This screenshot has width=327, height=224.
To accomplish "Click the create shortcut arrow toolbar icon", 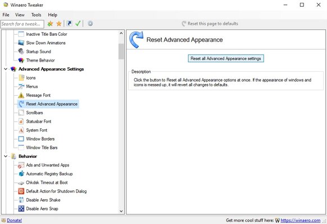I will pyautogui.click(x=70, y=24).
